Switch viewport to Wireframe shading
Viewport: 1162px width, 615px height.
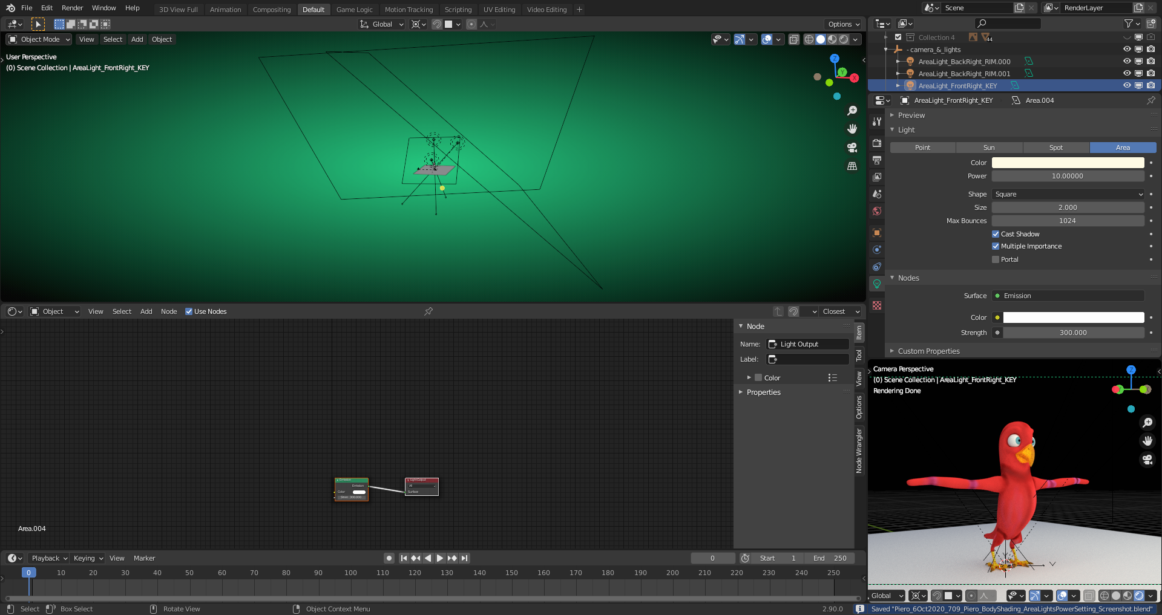(x=809, y=39)
